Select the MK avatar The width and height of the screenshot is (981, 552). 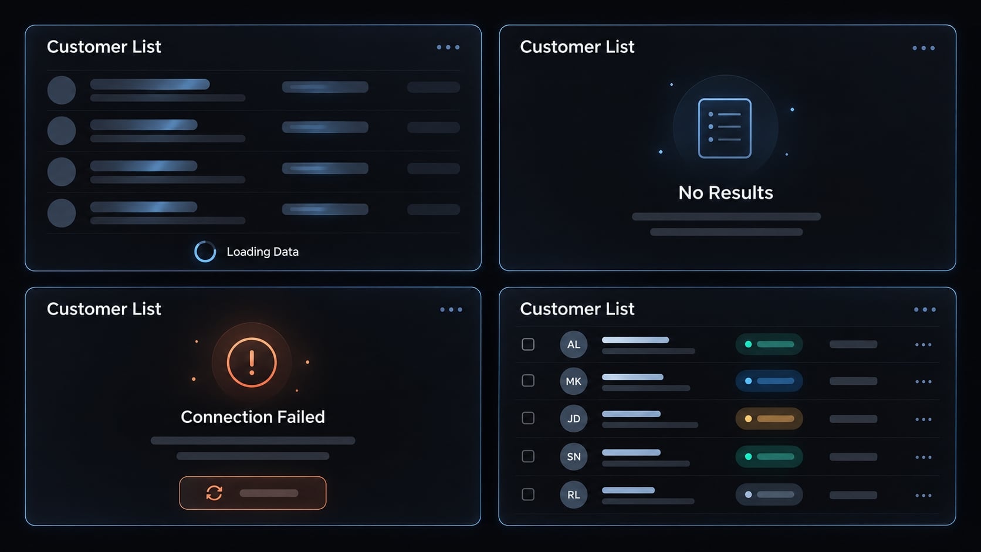pyautogui.click(x=574, y=381)
